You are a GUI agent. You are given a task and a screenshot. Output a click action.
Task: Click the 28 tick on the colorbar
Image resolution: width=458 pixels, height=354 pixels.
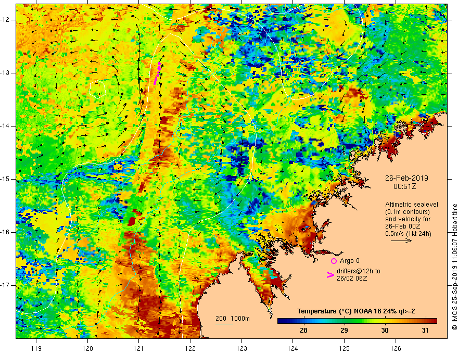[303, 331]
